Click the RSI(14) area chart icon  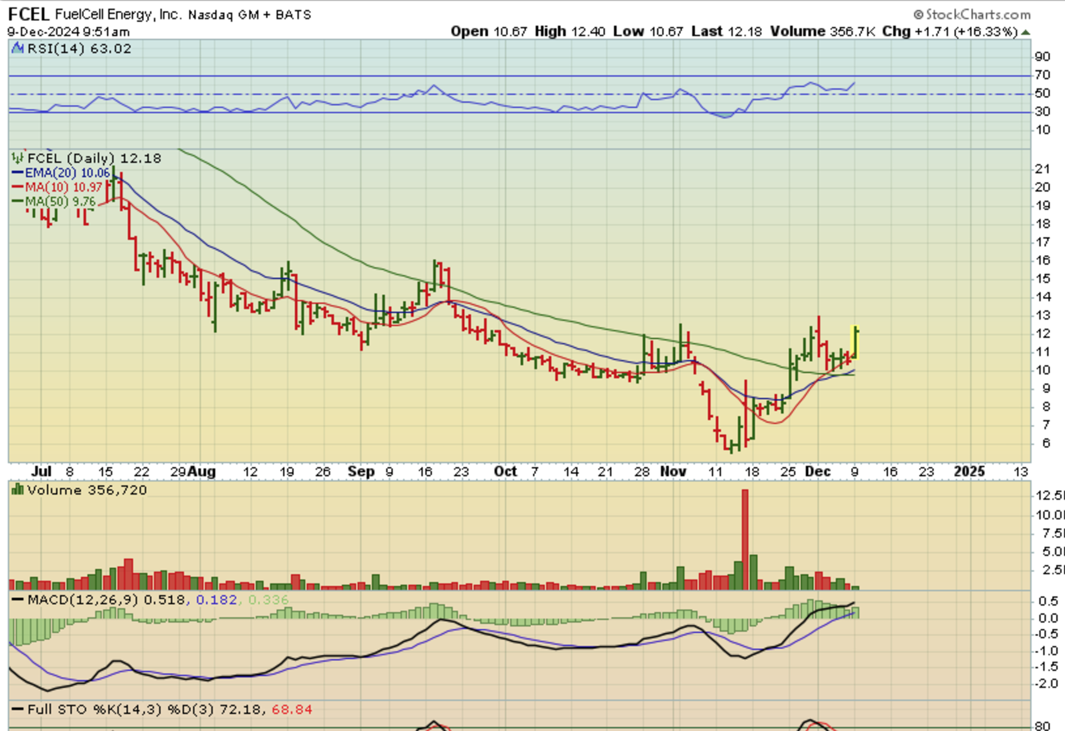click(x=18, y=49)
